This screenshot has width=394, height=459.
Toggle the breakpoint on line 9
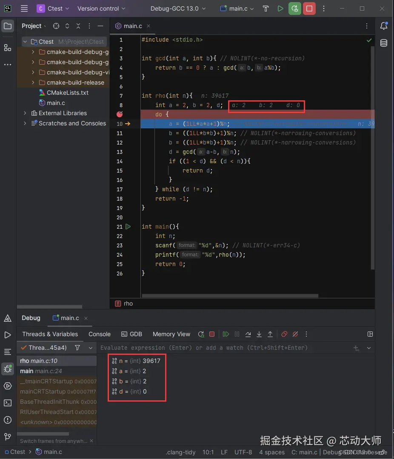pyautogui.click(x=120, y=114)
